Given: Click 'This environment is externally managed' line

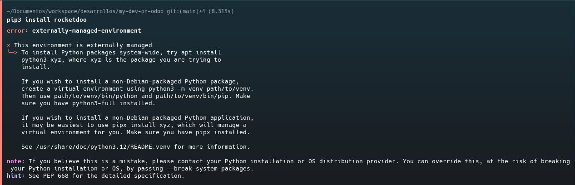Looking at the screenshot, I should point(83,45).
